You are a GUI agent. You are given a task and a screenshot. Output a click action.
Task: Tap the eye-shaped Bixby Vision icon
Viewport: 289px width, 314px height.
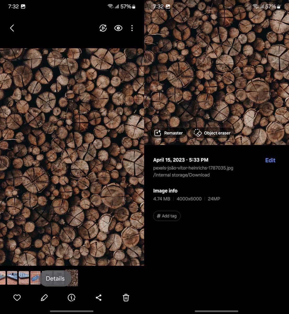(118, 28)
